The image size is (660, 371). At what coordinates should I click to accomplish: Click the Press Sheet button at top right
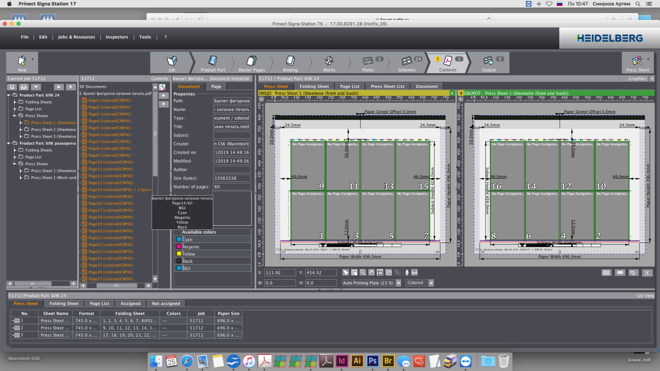(x=637, y=63)
